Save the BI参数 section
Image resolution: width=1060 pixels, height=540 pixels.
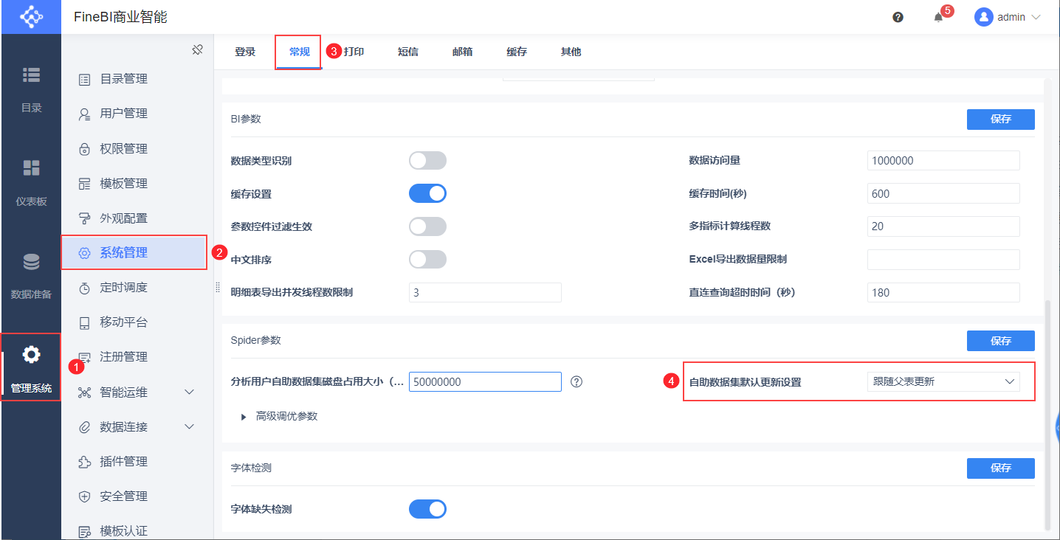(1001, 120)
